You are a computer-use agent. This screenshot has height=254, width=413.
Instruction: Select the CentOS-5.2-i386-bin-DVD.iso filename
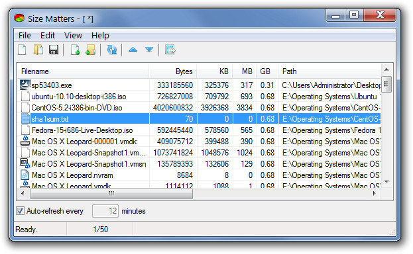(x=77, y=108)
